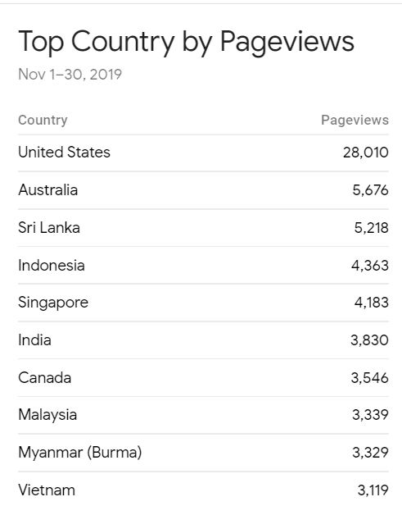
Task: Select the Australia country name
Action: (47, 189)
